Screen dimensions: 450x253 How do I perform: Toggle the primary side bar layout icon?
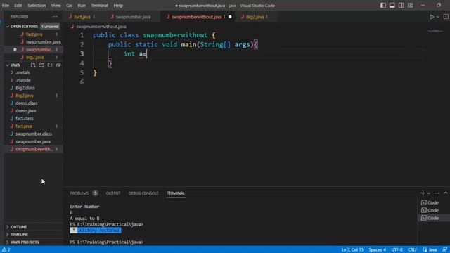pos(382,5)
